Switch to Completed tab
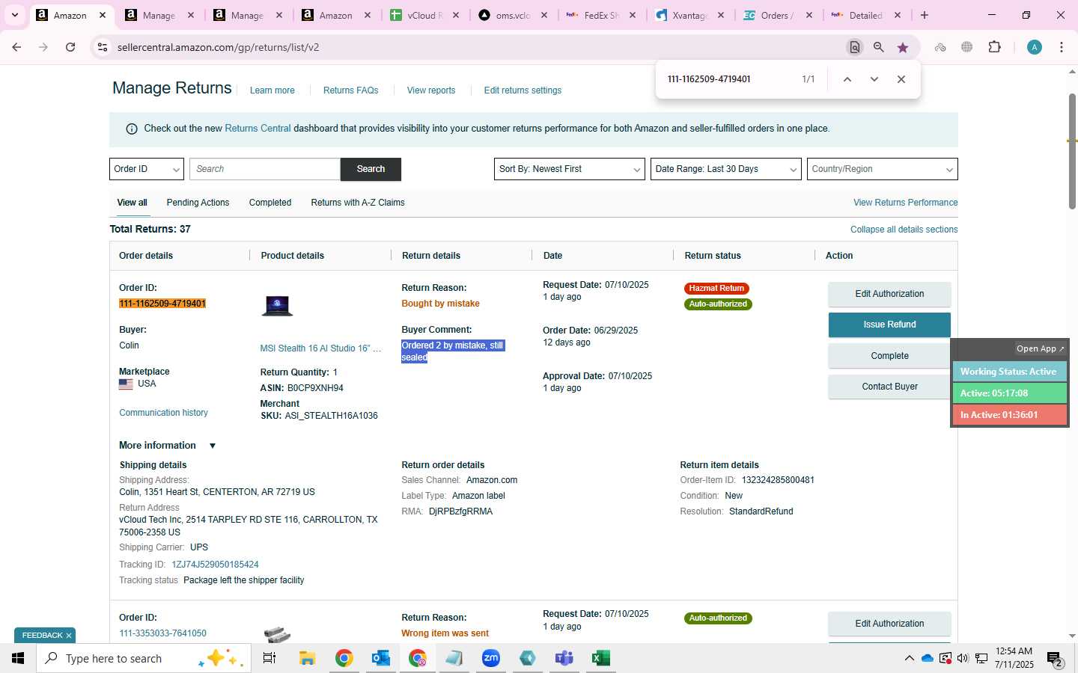1078x673 pixels. coord(270,203)
